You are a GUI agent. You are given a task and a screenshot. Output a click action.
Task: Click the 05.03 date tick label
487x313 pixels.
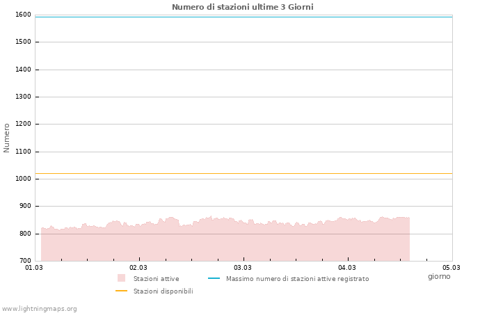(x=452, y=267)
